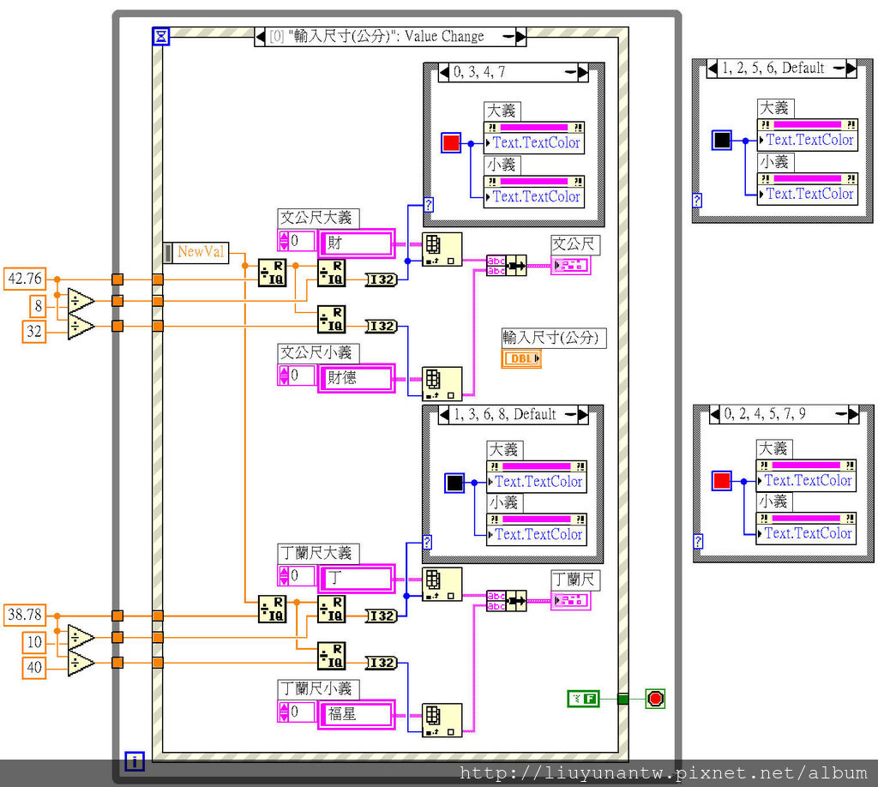Select the Divide node fed by constant 32
Image resolution: width=878 pixels, height=787 pixels.
point(81,327)
